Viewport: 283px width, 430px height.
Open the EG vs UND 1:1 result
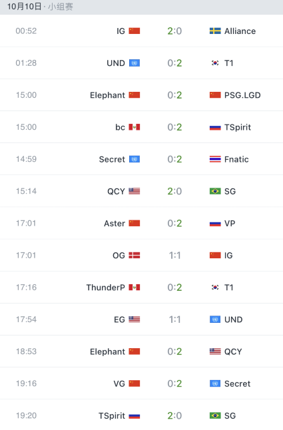(174, 320)
